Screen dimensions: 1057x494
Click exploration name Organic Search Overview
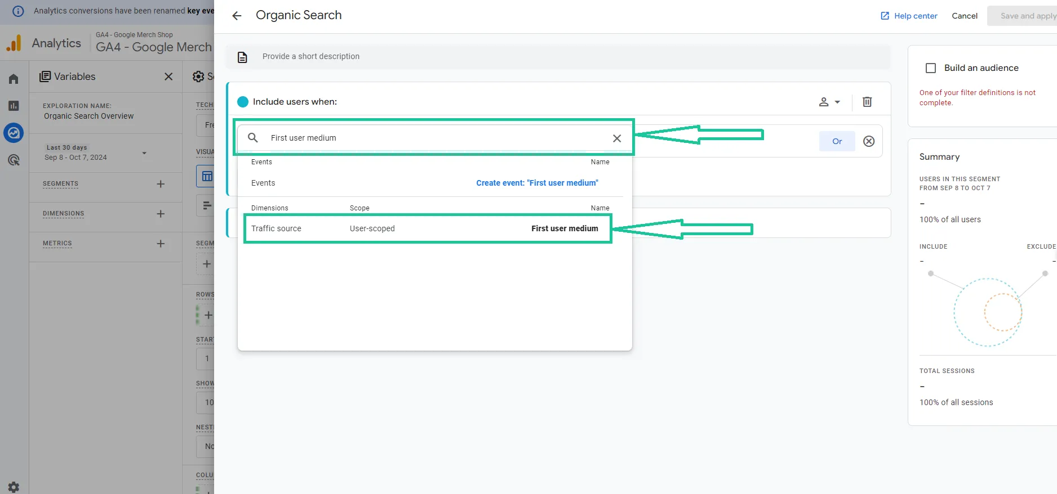pyautogui.click(x=89, y=116)
